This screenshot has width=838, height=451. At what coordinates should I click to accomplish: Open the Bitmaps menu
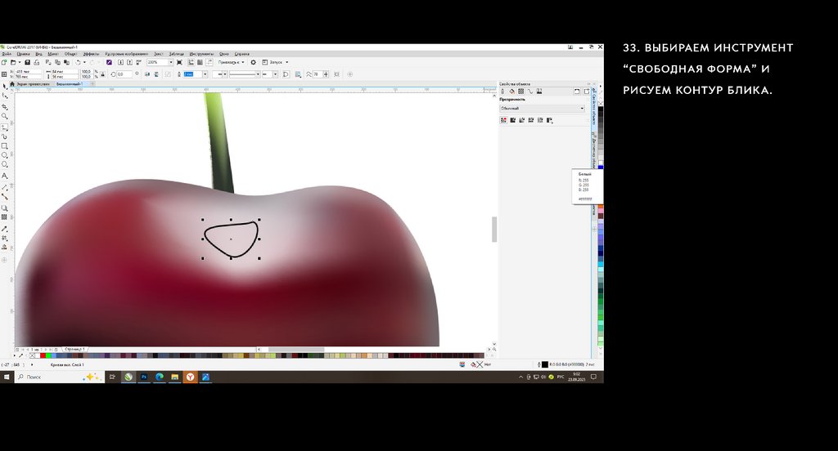point(127,54)
